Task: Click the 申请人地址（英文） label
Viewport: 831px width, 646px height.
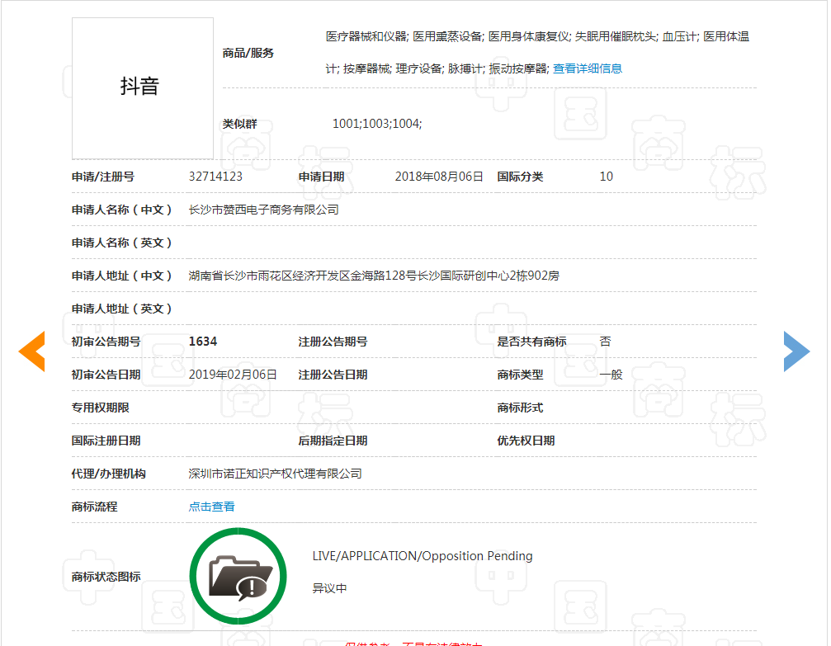Action: 122,309
